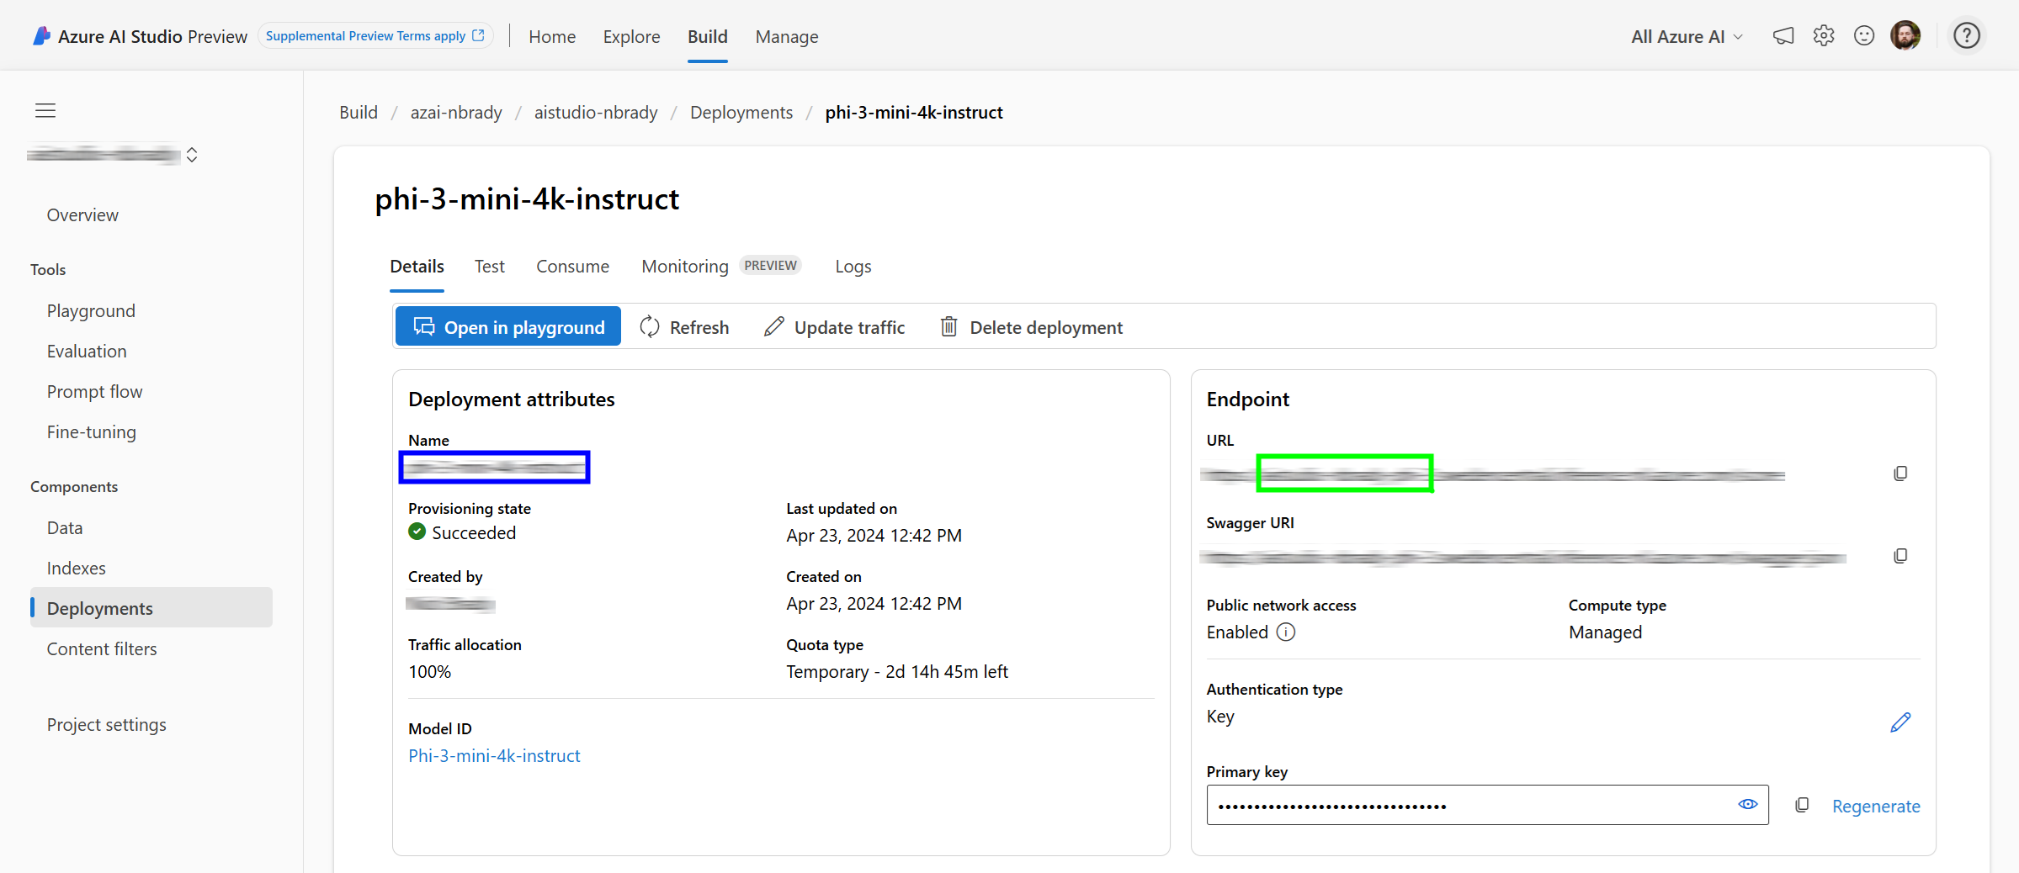The image size is (2019, 873).
Task: Open Prompt flow in sidebar
Action: pos(94,391)
